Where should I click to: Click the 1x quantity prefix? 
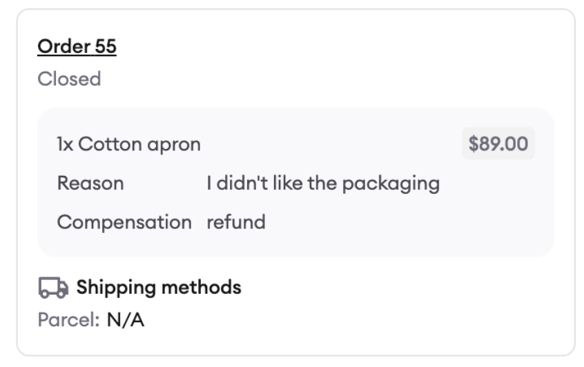click(x=65, y=144)
